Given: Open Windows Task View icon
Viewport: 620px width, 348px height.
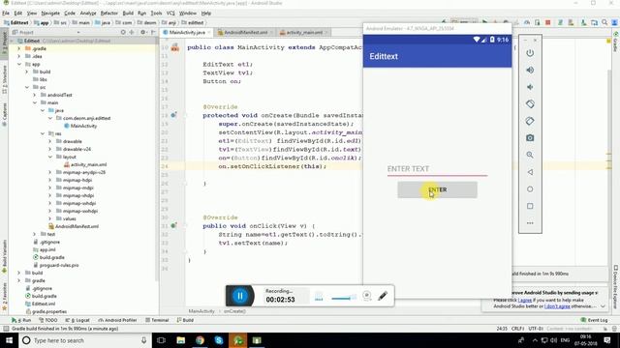Looking at the screenshot, I should point(162,340).
